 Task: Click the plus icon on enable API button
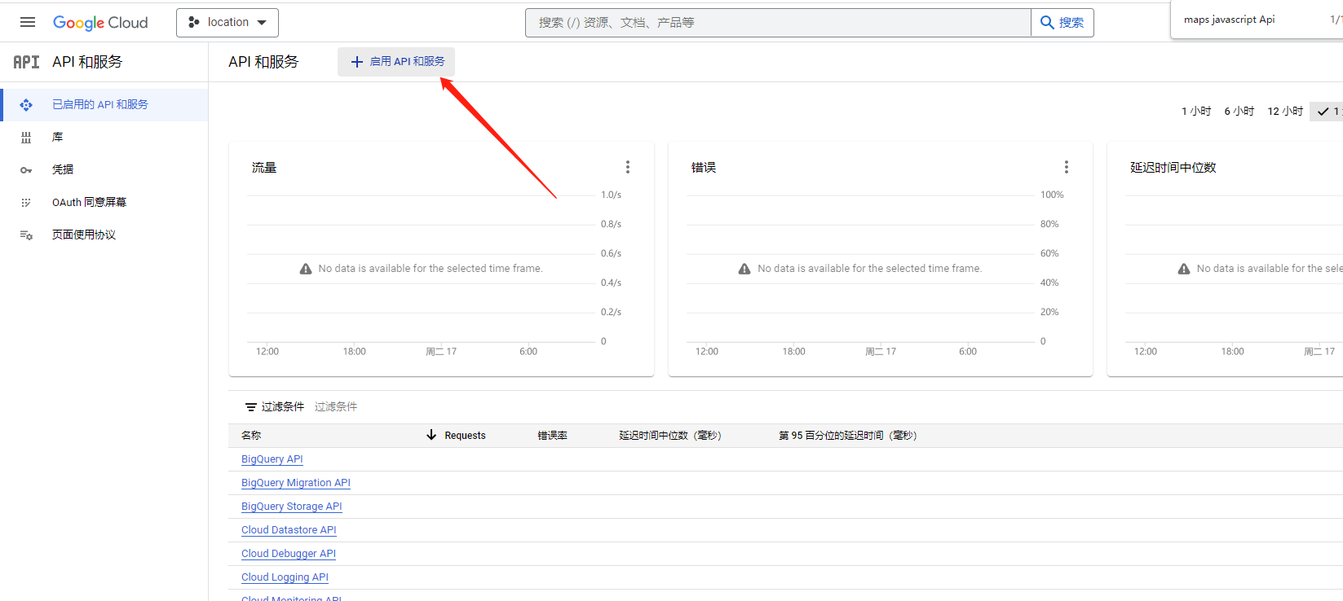pyautogui.click(x=356, y=62)
